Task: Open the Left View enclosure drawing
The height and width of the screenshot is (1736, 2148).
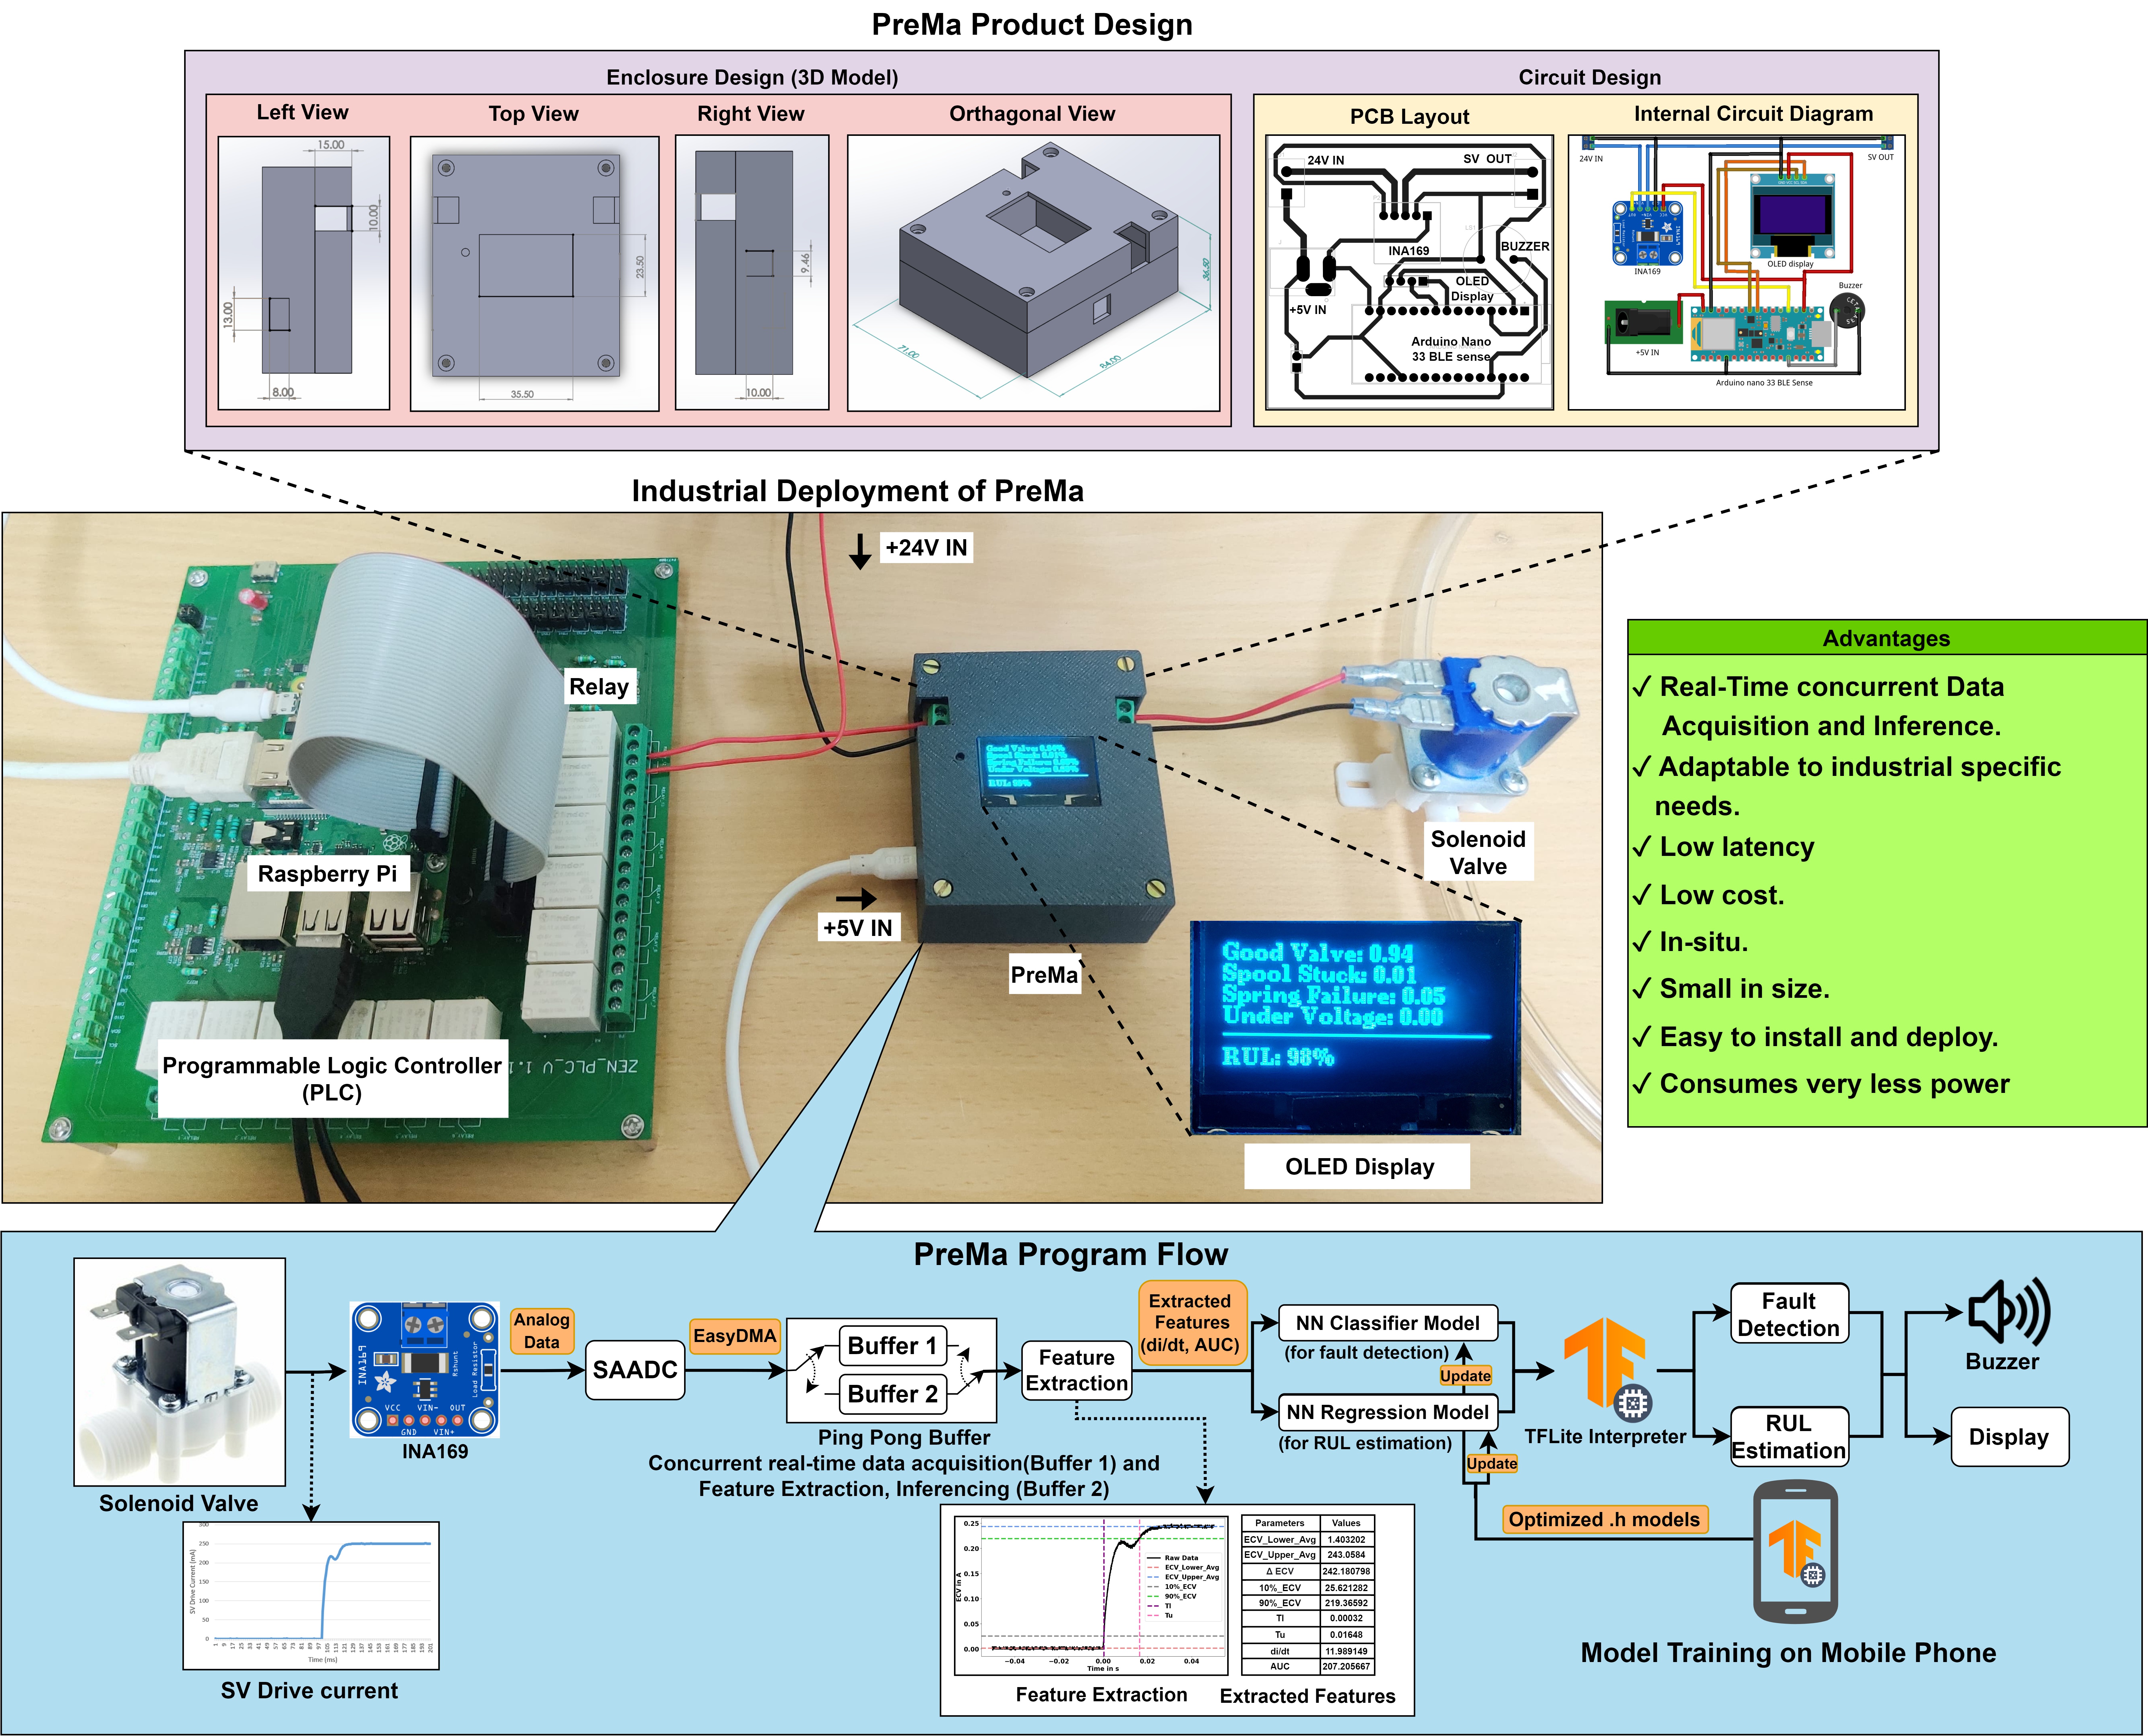Action: [304, 273]
